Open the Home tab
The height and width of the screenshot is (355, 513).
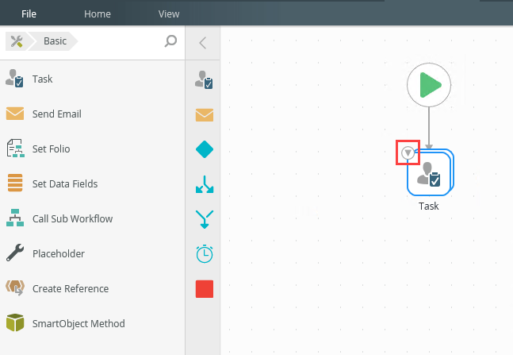coord(98,14)
